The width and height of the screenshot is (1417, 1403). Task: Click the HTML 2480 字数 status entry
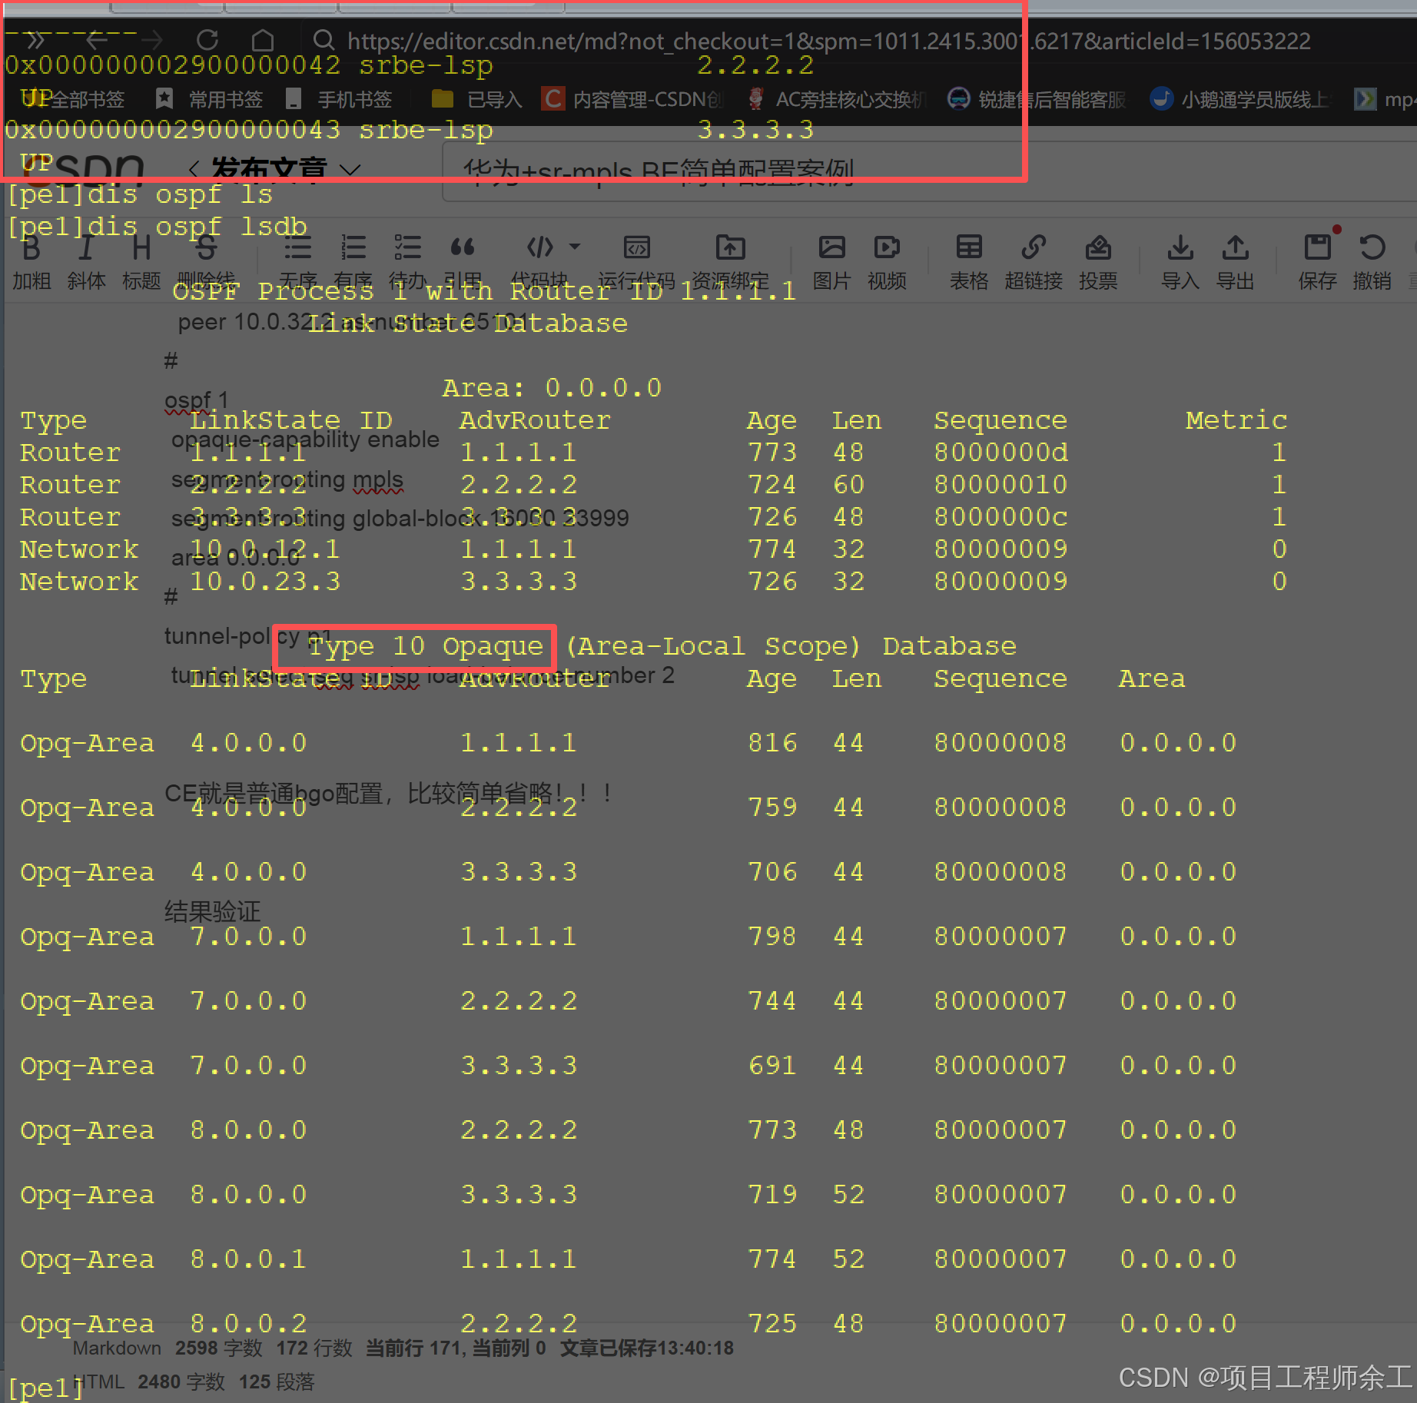click(149, 1382)
